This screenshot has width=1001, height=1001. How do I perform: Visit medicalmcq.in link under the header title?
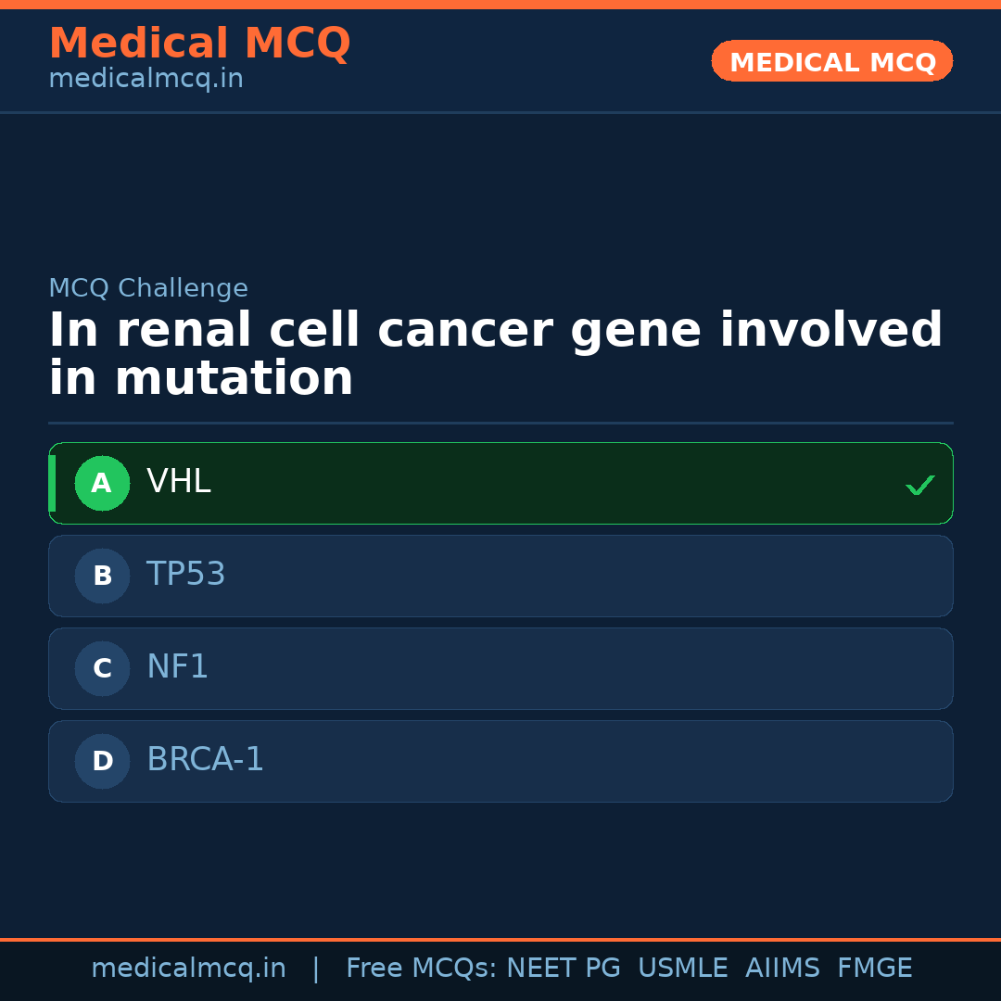point(146,80)
